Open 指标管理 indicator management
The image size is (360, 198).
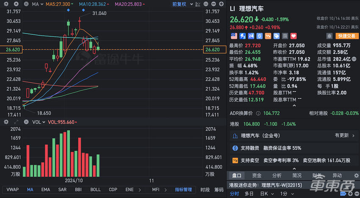(x=183, y=190)
